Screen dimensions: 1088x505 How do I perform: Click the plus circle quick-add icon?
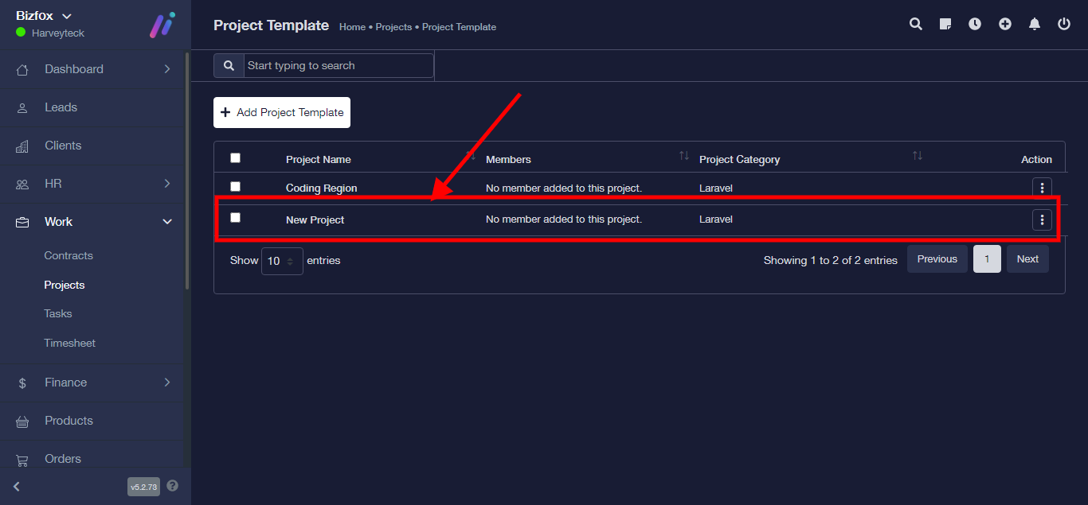coord(1005,24)
